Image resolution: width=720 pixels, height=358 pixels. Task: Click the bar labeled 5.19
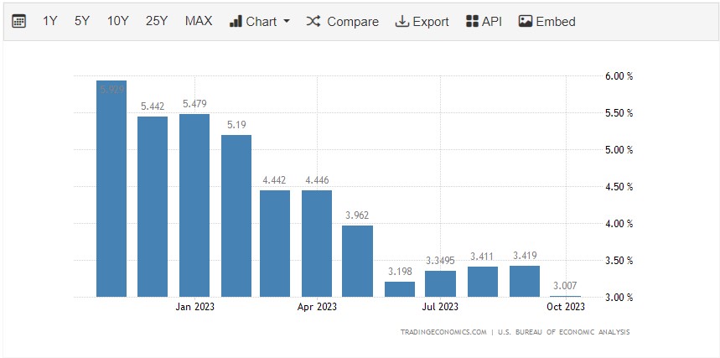pos(236,215)
